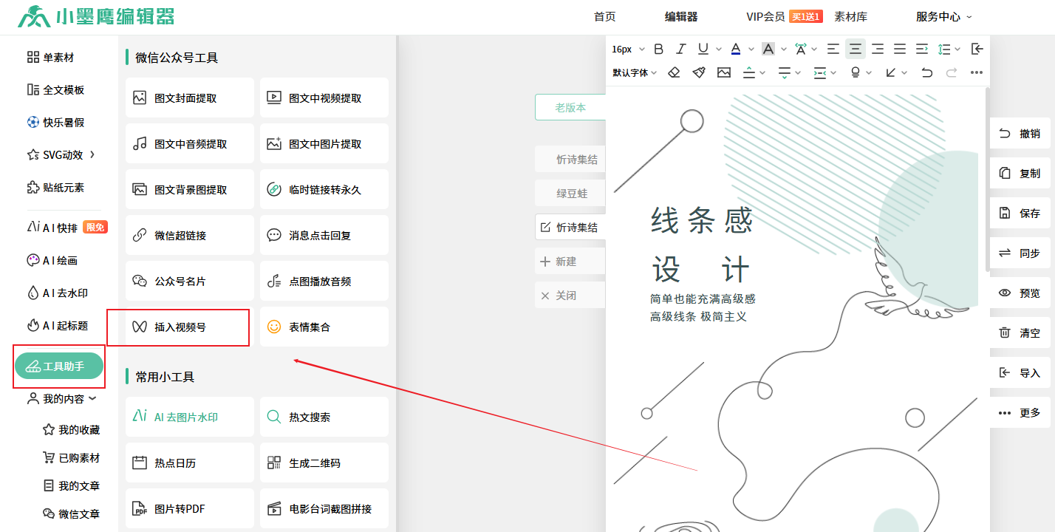
Task: Insert an image via toolbar icon
Action: pyautogui.click(x=724, y=72)
